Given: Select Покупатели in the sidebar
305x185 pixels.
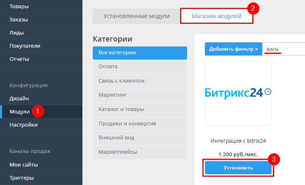Looking at the screenshot, I should click(25, 46).
